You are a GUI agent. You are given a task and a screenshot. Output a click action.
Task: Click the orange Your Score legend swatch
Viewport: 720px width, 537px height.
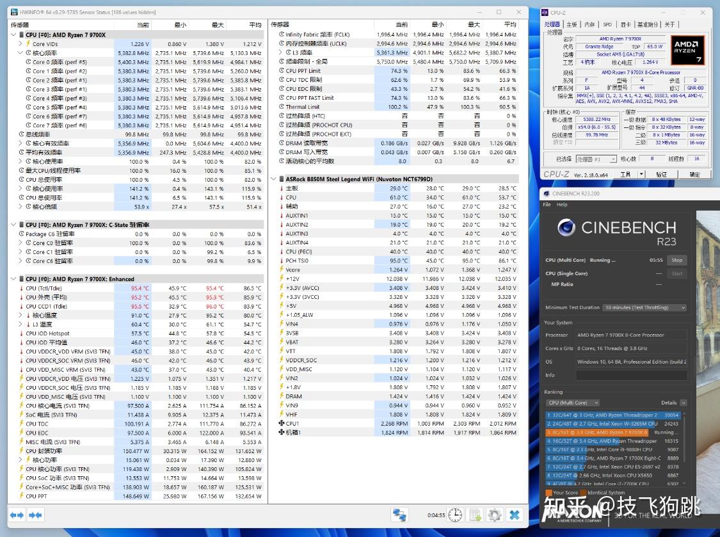click(x=548, y=492)
